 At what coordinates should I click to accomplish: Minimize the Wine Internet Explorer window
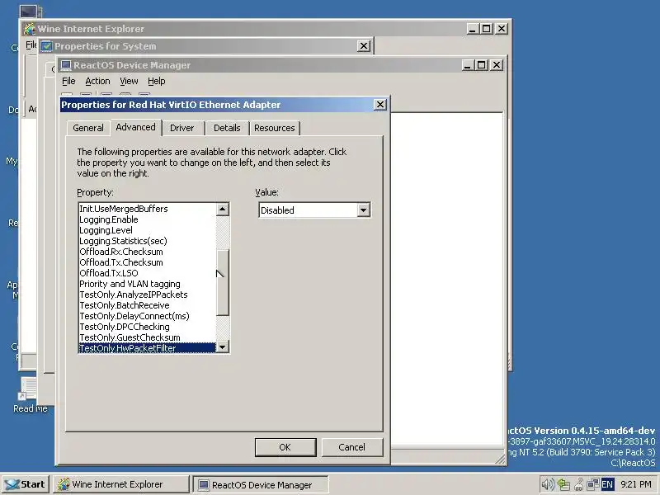[473, 29]
